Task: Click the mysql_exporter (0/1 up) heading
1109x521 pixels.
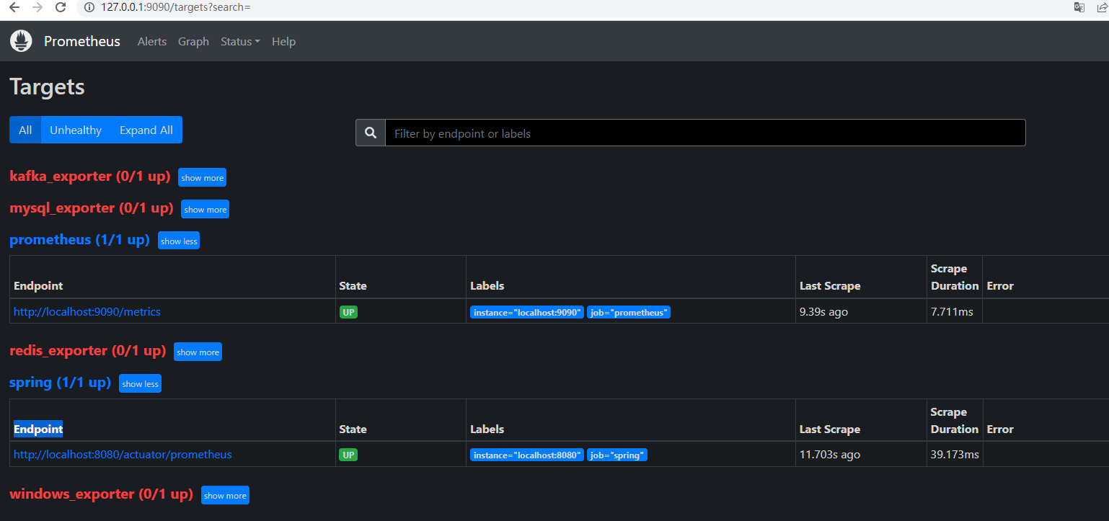Action: [x=92, y=208]
